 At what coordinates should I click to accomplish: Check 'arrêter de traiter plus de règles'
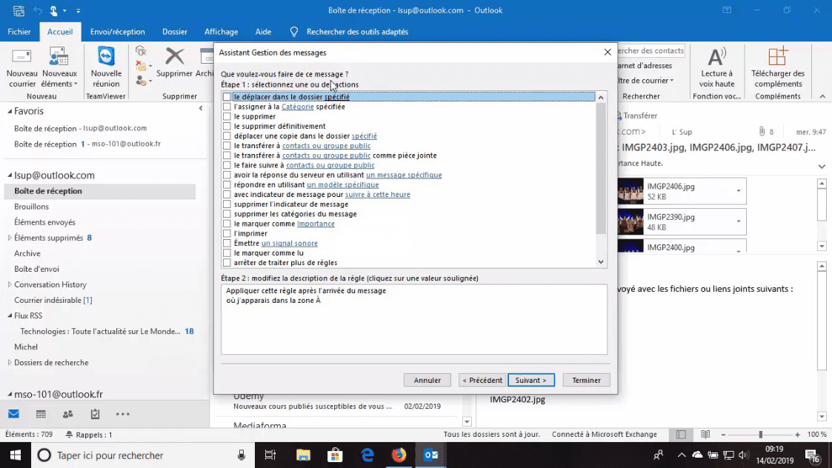pyautogui.click(x=227, y=263)
